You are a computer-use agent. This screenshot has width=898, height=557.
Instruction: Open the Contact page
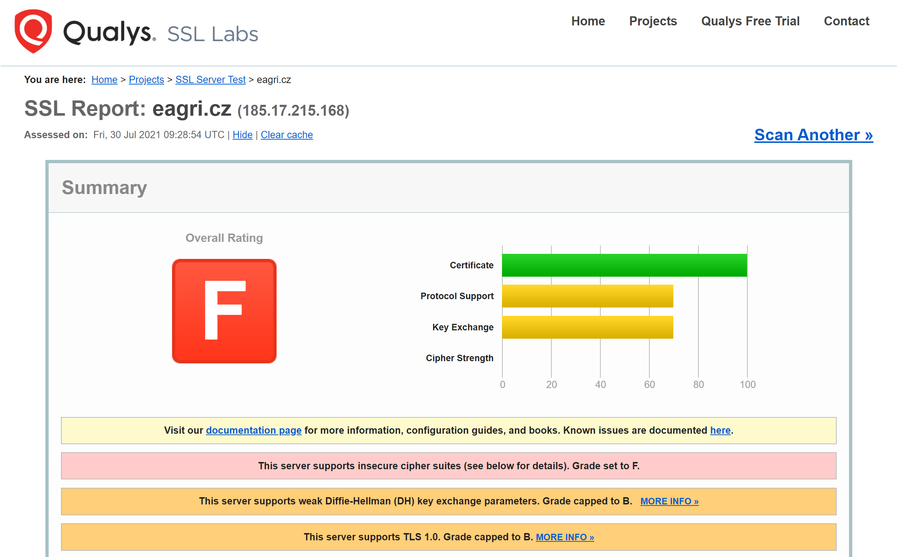pos(846,21)
